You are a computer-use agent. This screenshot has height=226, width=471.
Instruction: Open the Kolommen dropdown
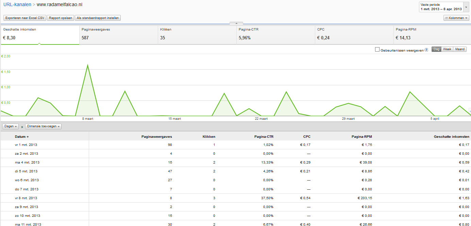(x=456, y=18)
